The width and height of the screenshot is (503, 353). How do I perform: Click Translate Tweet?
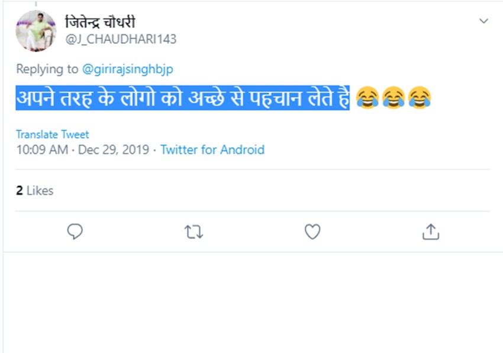coord(52,134)
